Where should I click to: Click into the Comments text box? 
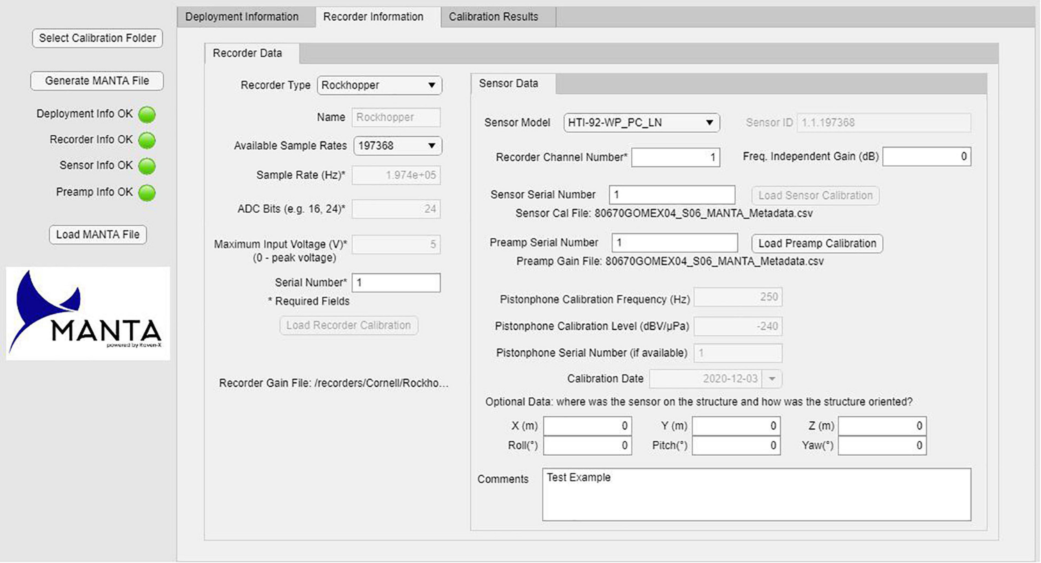click(756, 494)
